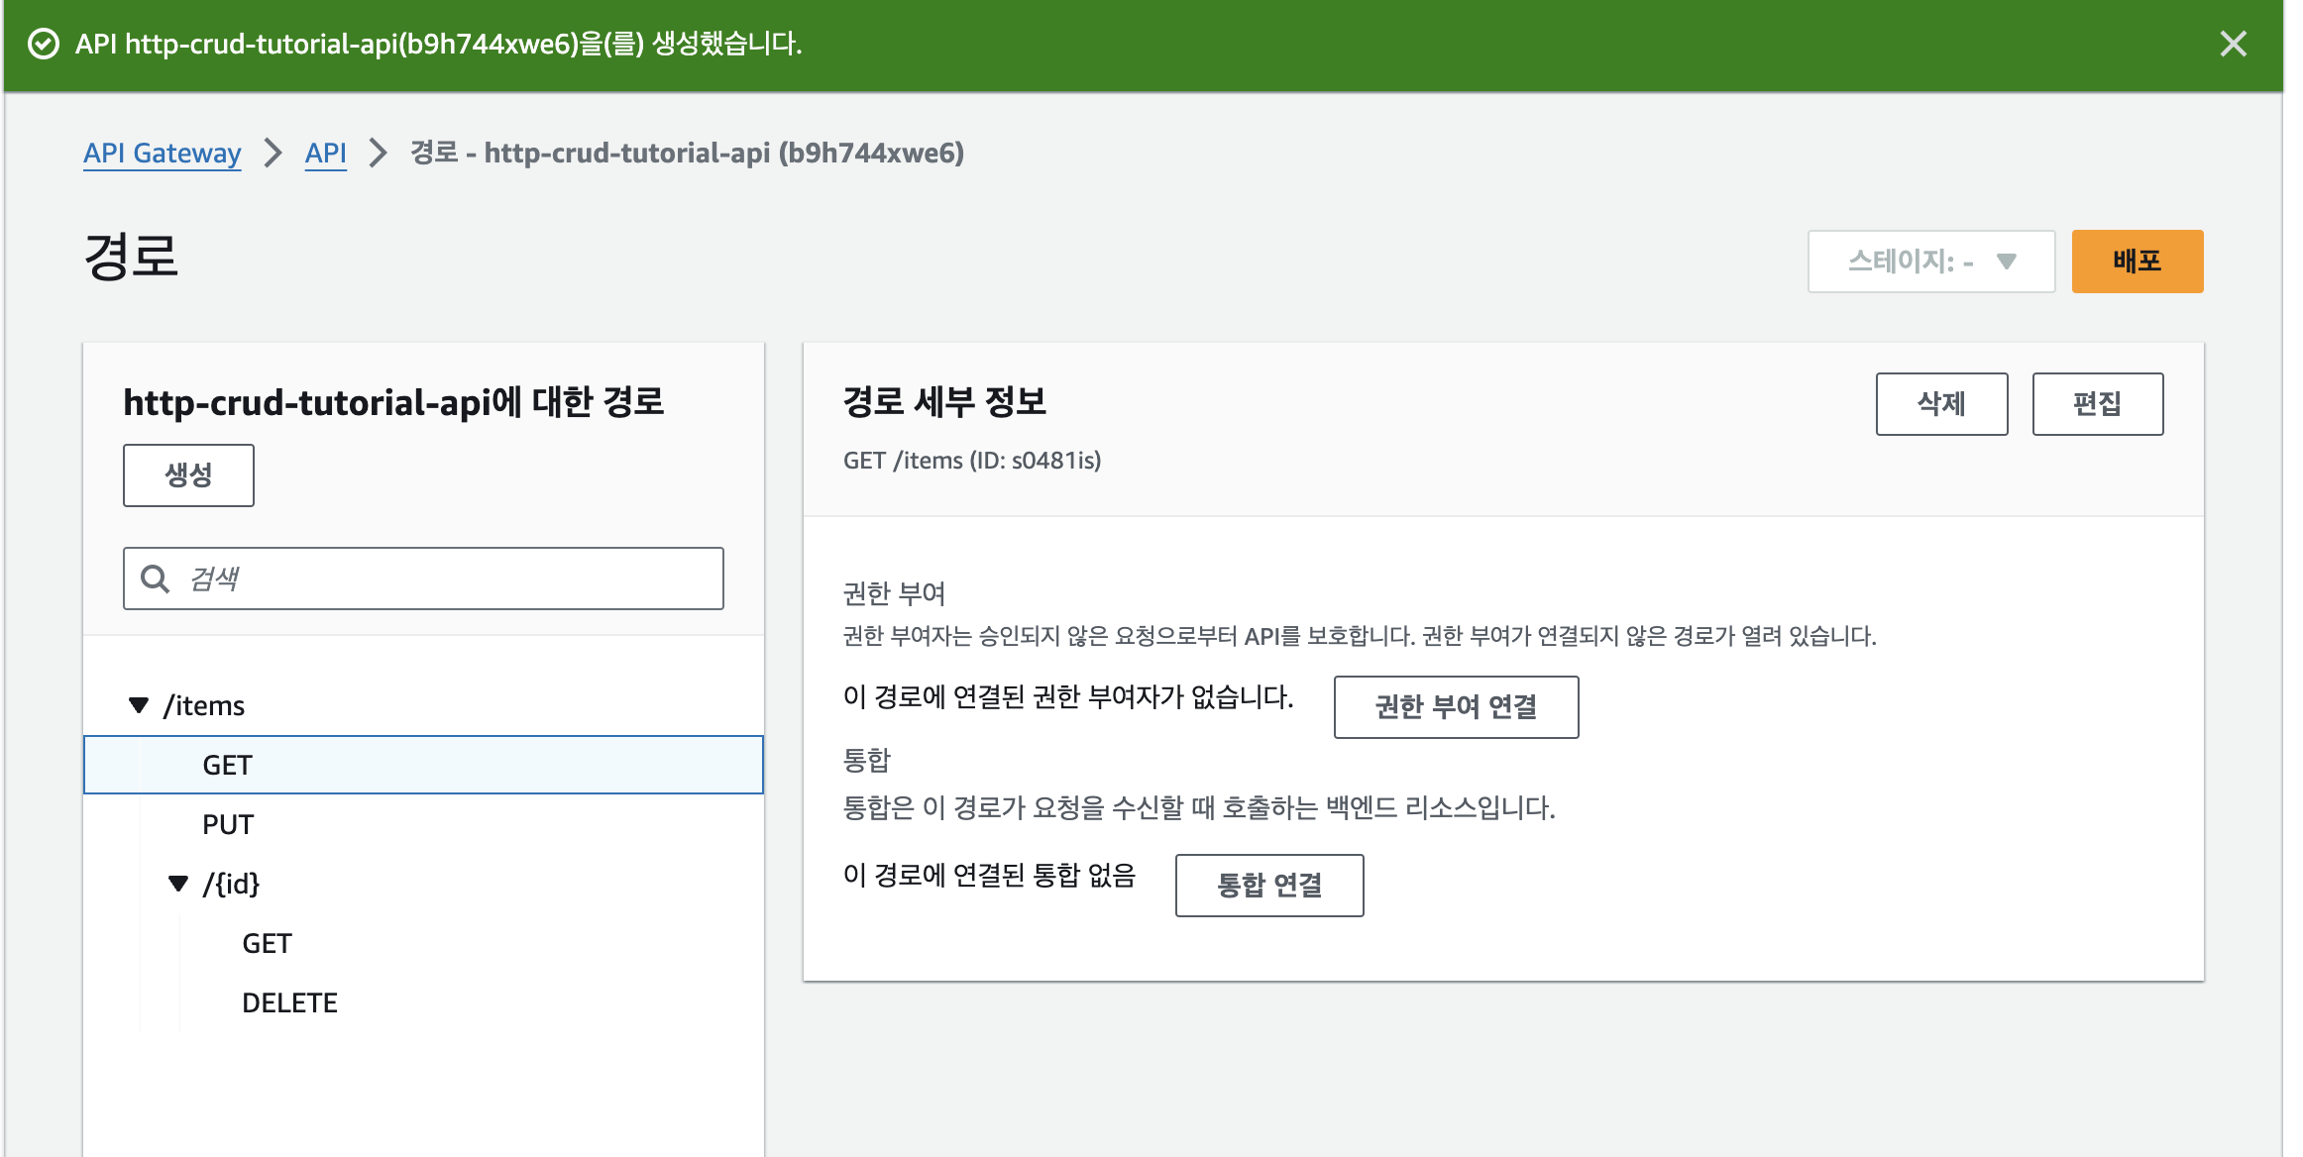This screenshot has width=2303, height=1157.
Task: Select the DELETE method under /{id}
Action: coord(289,1002)
